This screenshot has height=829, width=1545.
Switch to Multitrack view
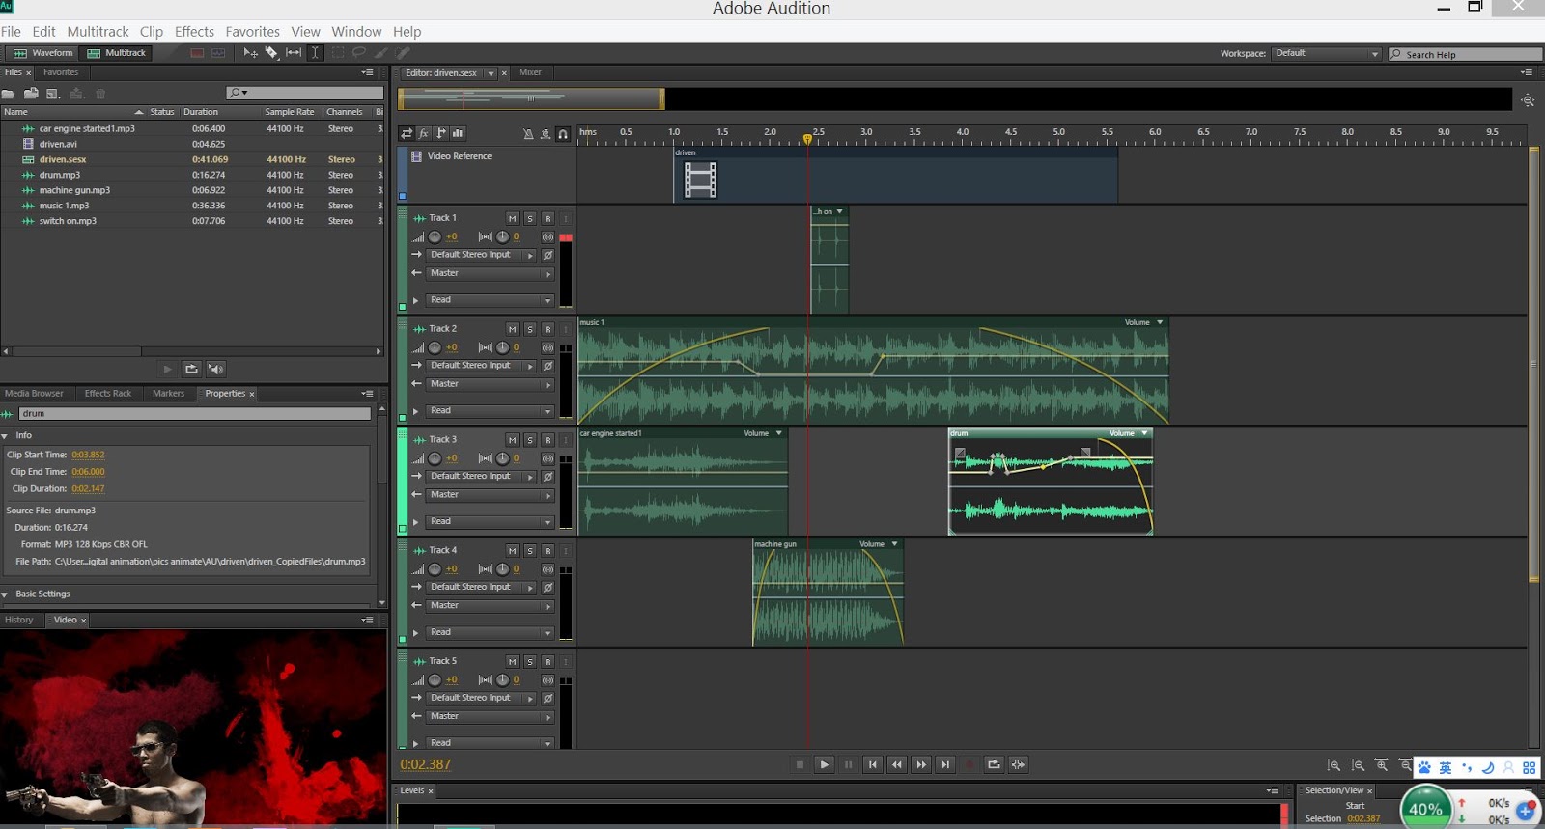[116, 53]
